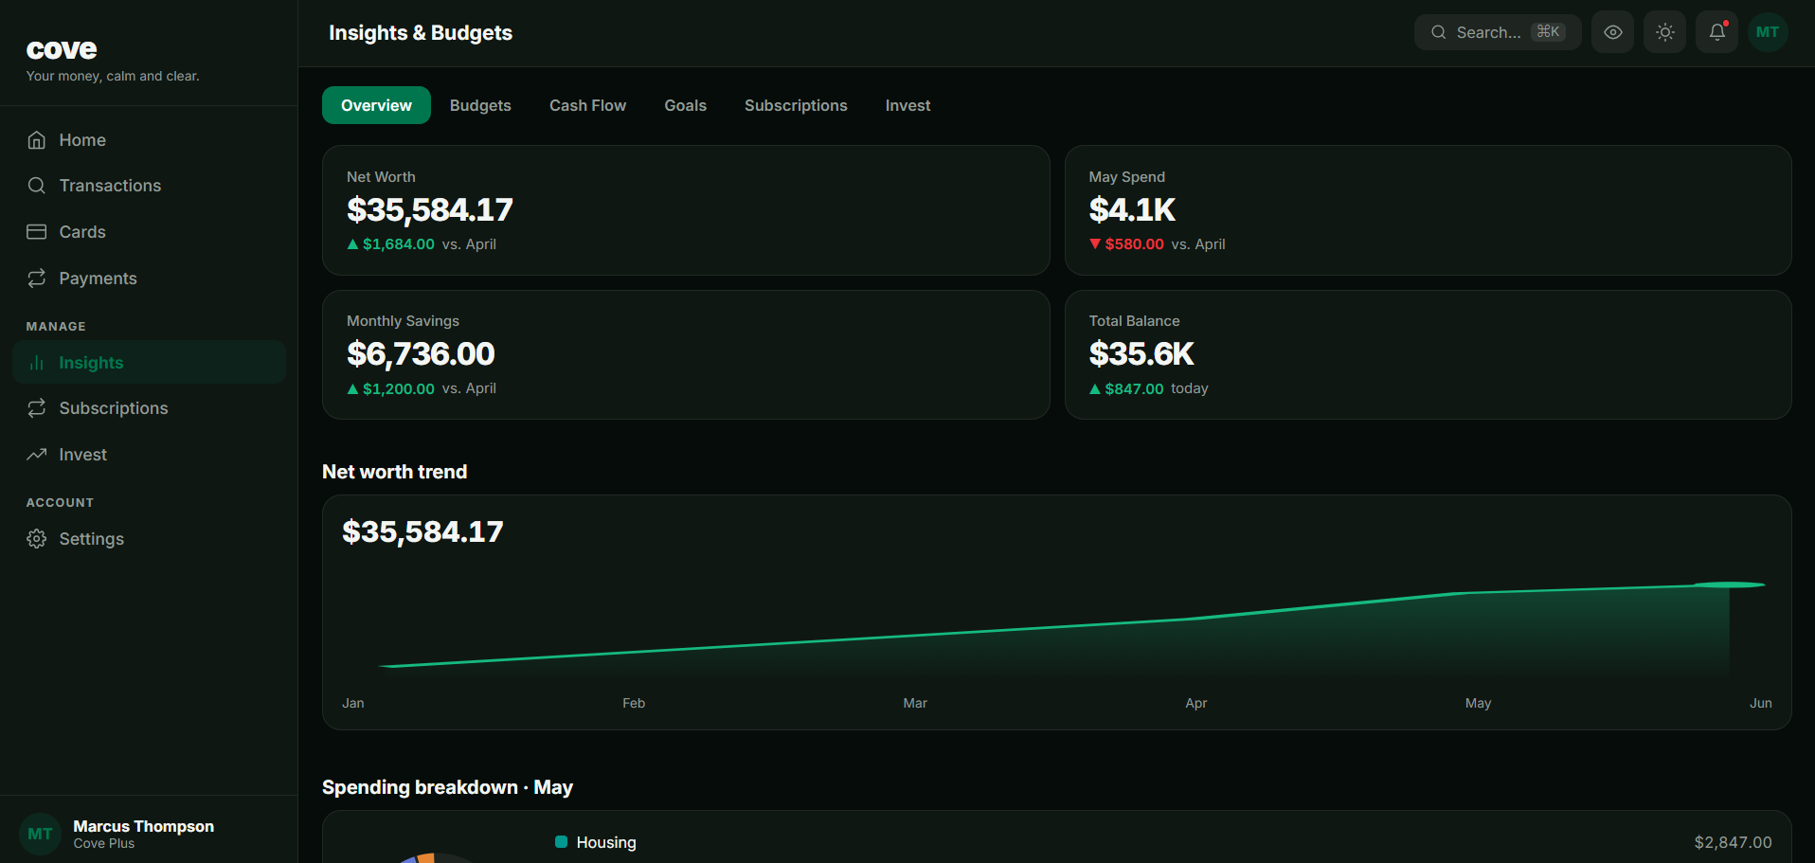The width and height of the screenshot is (1815, 863).
Task: Click the up arrow next to $1,200.00
Action: coord(352,388)
